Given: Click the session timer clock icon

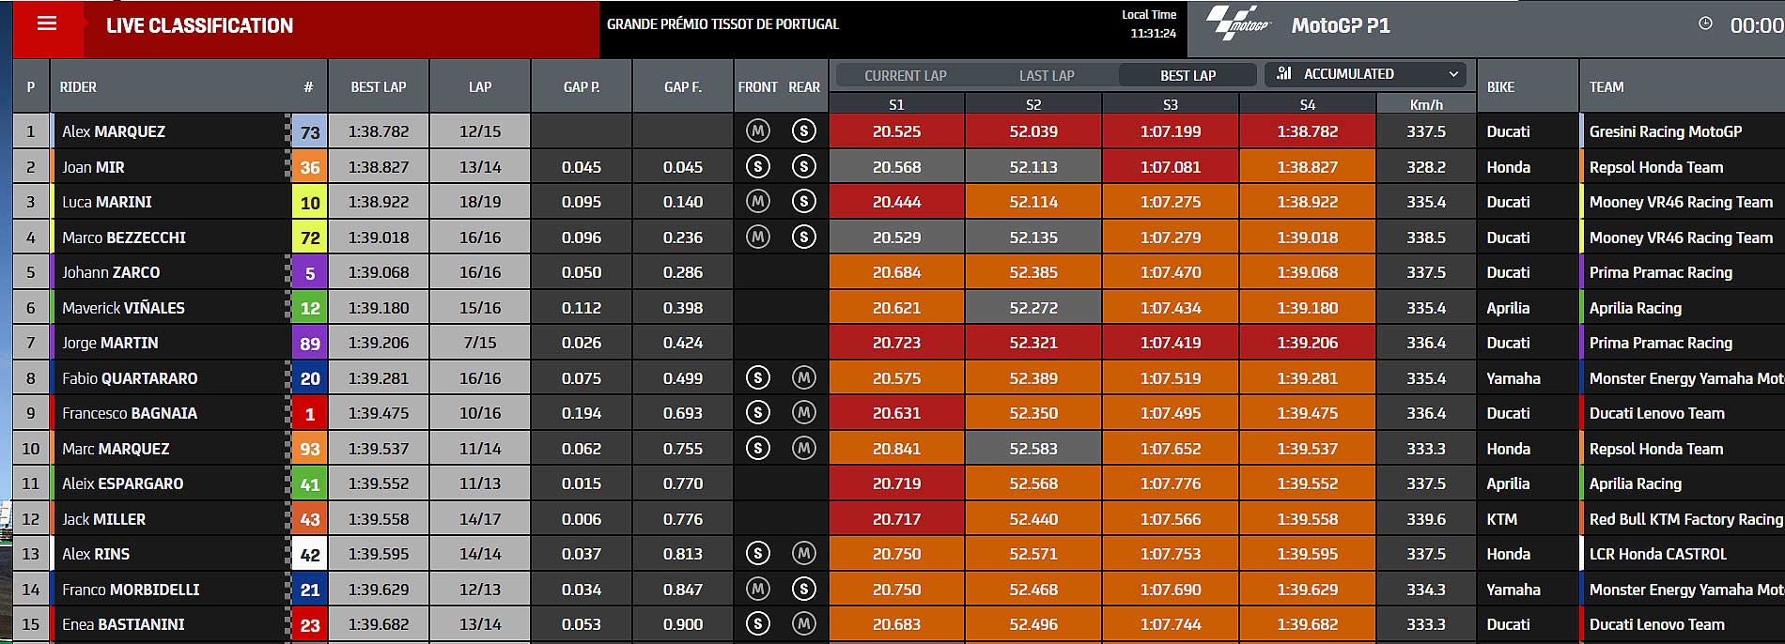Looking at the screenshot, I should pos(1705,23).
